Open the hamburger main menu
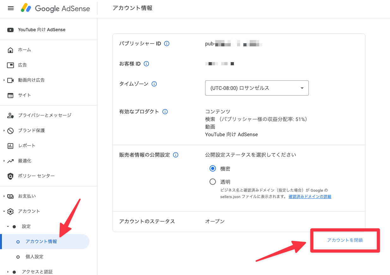This screenshot has width=390, height=275. (x=11, y=8)
